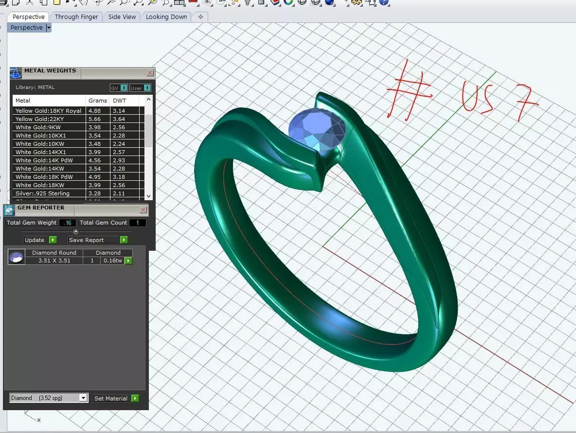Open the Perspective viewport dropdown arrow
The width and height of the screenshot is (576, 433).
49,28
